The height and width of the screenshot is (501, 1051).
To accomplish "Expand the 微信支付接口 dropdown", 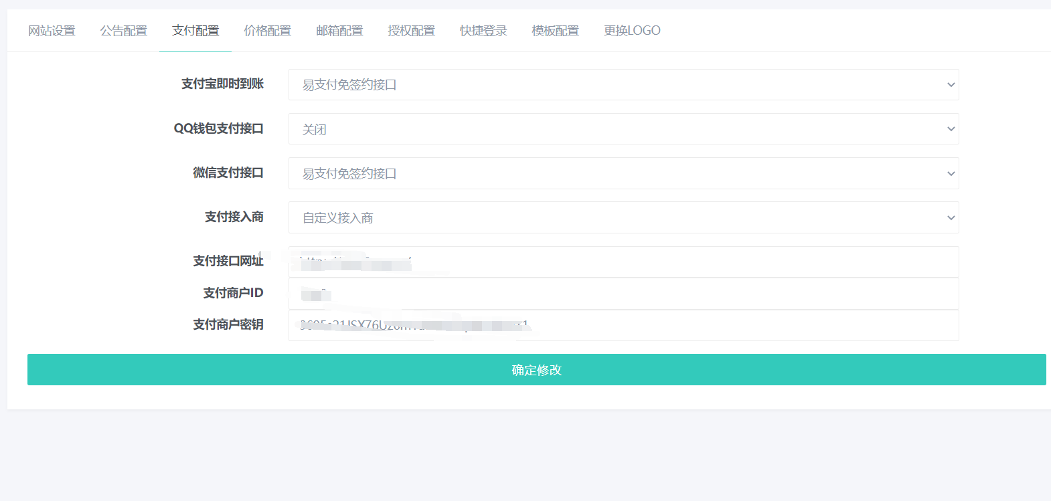I will click(623, 173).
